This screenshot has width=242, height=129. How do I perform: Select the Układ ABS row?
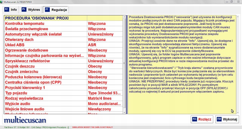[63, 45]
